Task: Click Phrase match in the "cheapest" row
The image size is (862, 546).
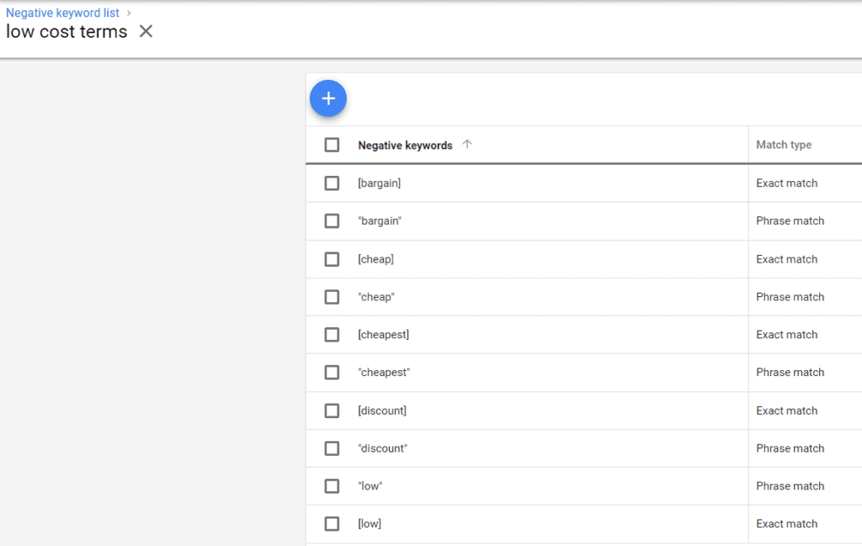Action: click(x=790, y=373)
